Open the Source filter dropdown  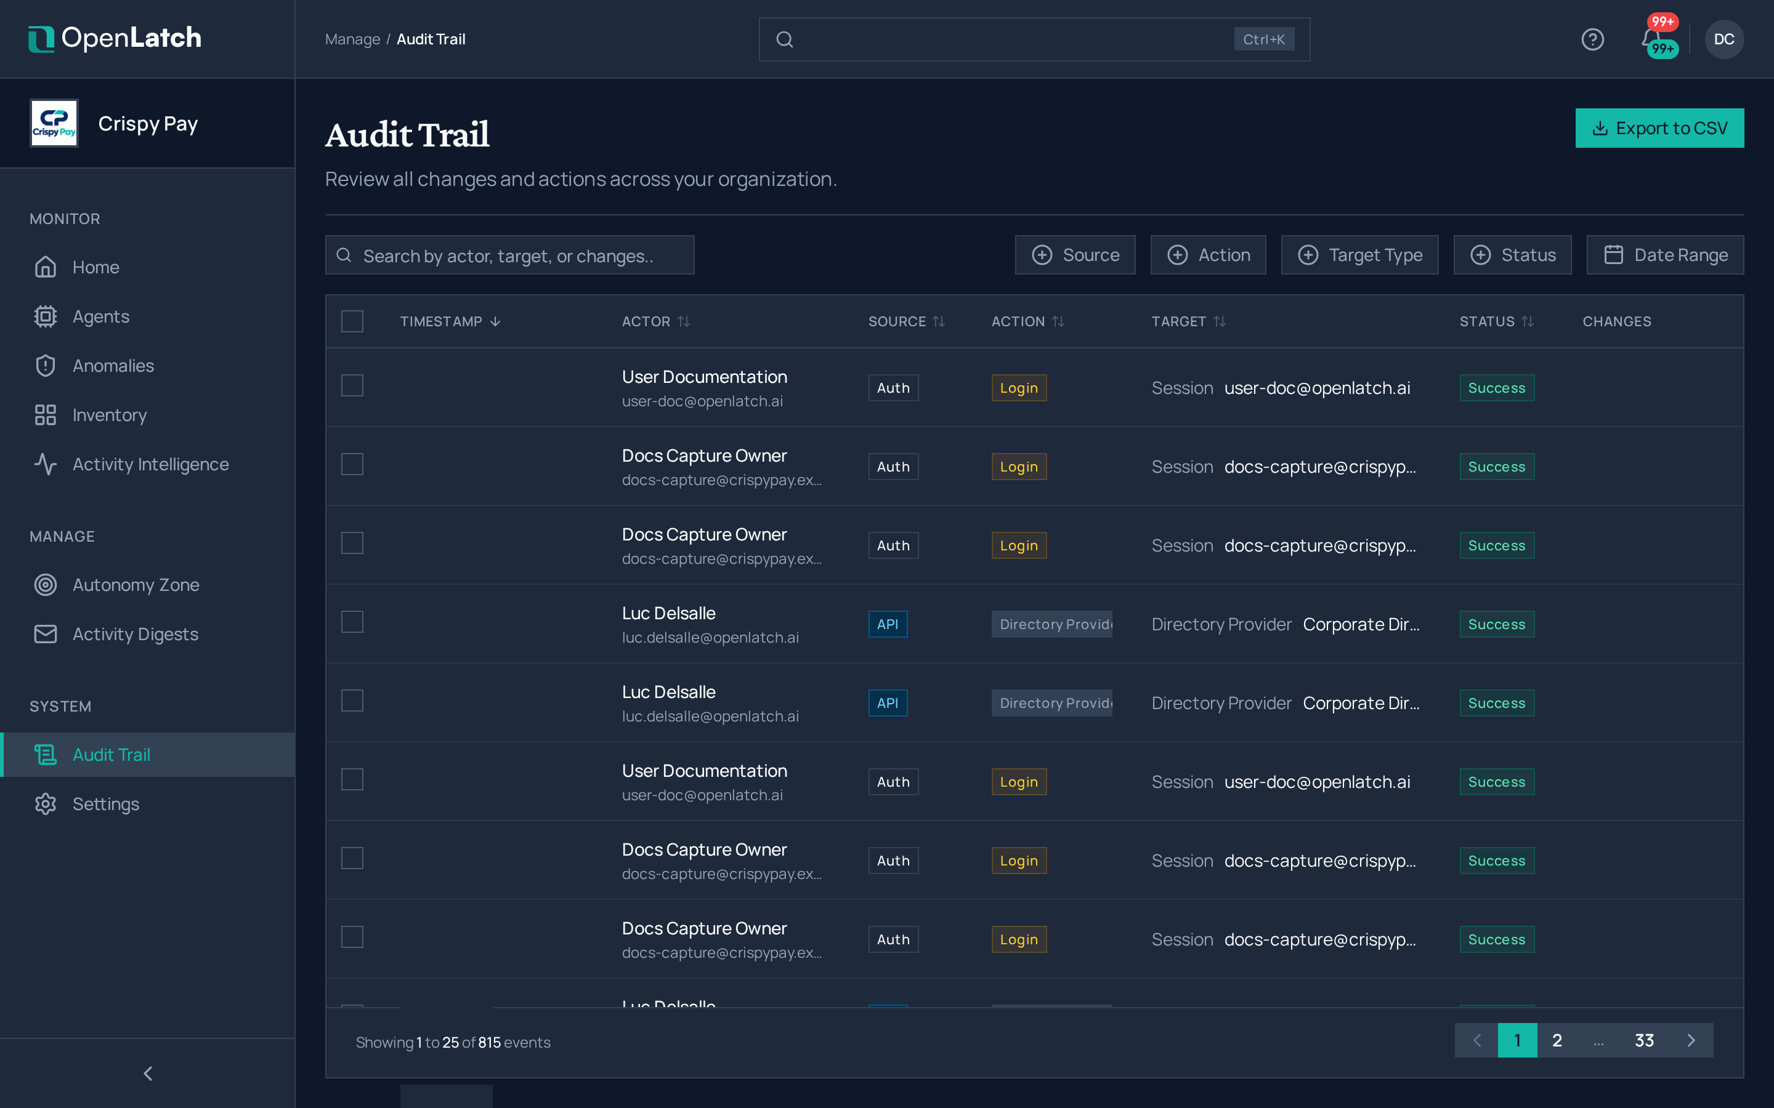1075,255
